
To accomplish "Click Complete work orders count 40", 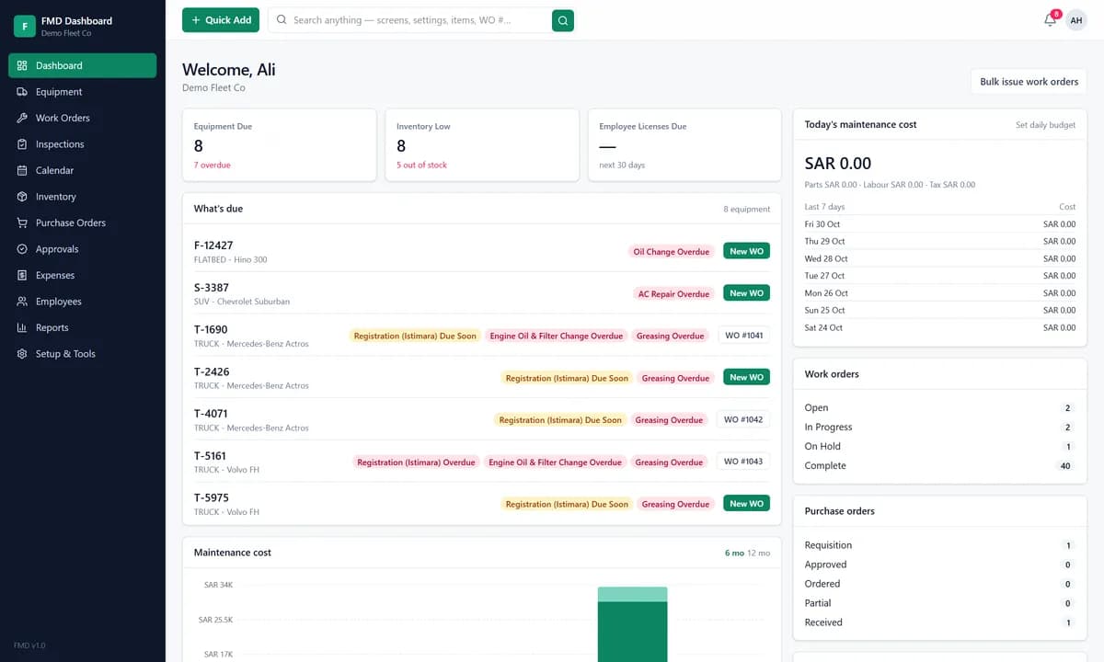I will (x=1065, y=466).
